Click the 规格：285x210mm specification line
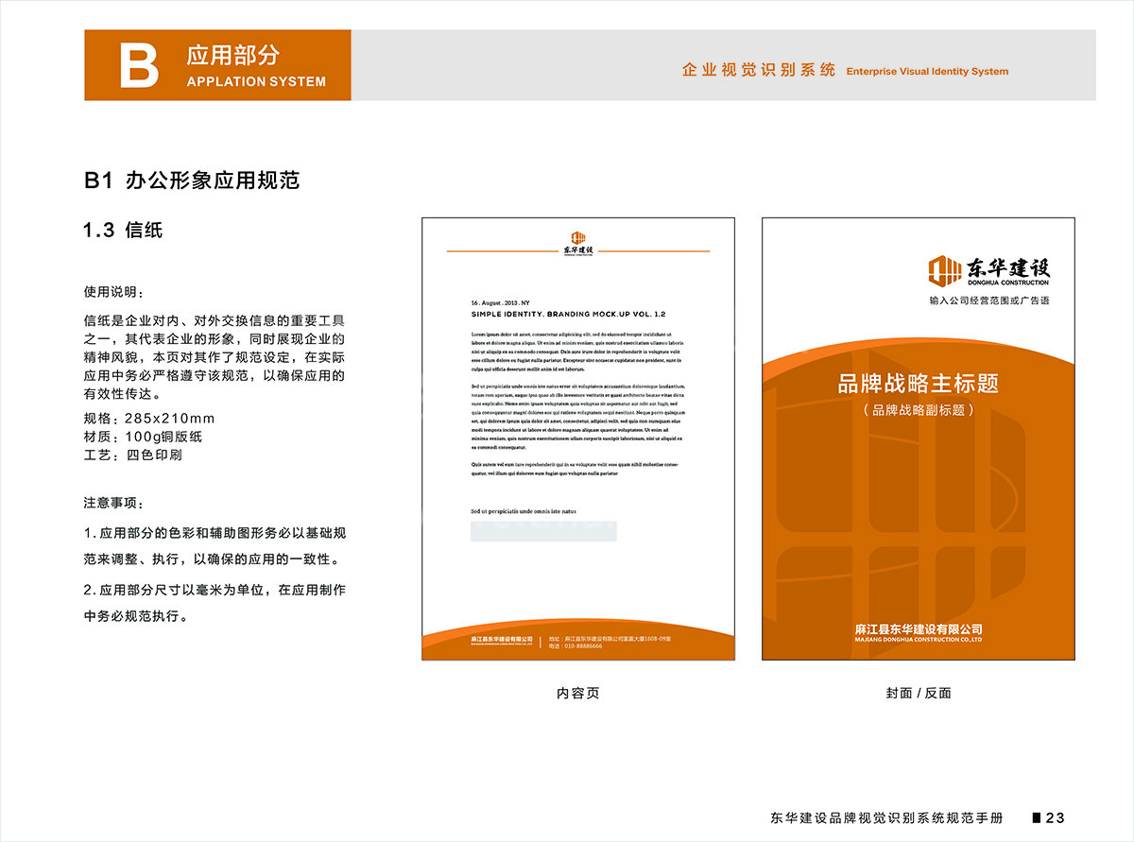The width and height of the screenshot is (1134, 842). (149, 419)
